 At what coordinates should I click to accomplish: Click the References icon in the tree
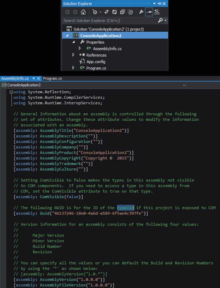(x=82, y=55)
